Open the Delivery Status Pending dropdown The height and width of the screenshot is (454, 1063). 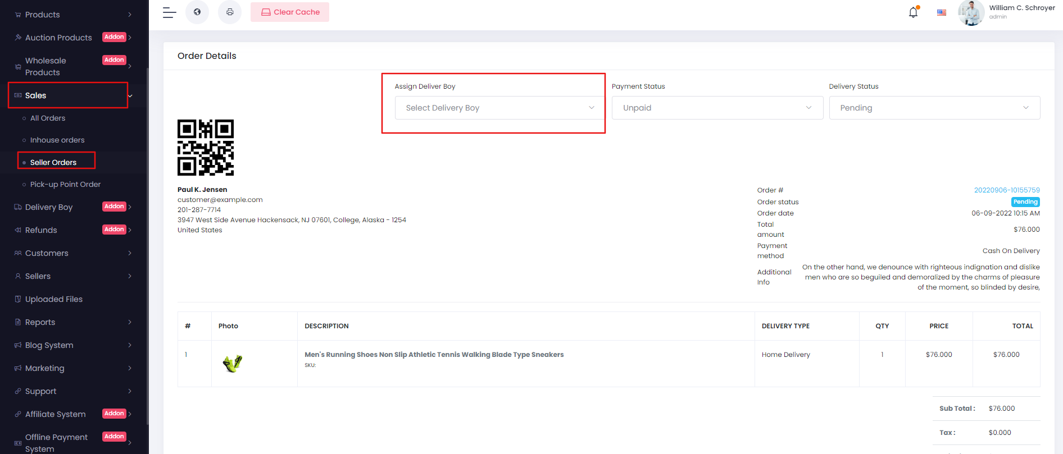pos(934,108)
